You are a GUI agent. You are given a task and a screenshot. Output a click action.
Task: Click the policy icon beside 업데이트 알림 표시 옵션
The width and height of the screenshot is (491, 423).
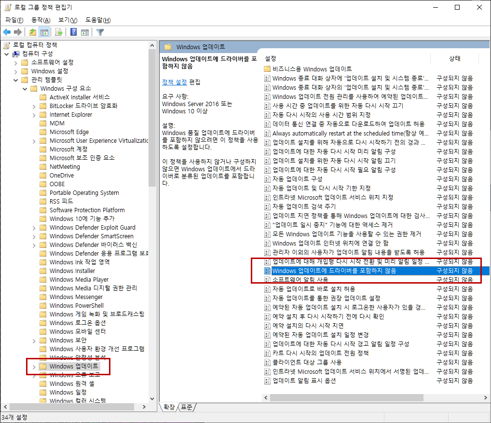[267, 381]
